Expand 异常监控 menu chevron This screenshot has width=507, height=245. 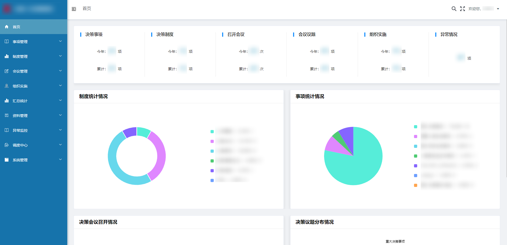(x=60, y=130)
